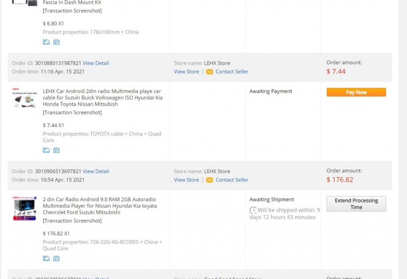Click the truck icon under the 2 din Car Radio product

click(46, 259)
